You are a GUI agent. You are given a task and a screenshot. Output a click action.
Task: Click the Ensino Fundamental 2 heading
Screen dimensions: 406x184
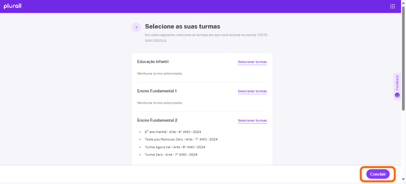click(x=157, y=120)
